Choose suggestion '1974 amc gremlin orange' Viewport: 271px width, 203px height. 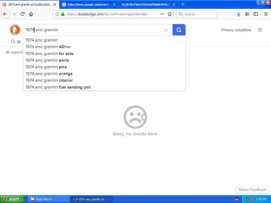click(104, 74)
